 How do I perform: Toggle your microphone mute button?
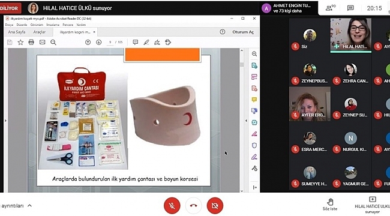[x=172, y=206]
